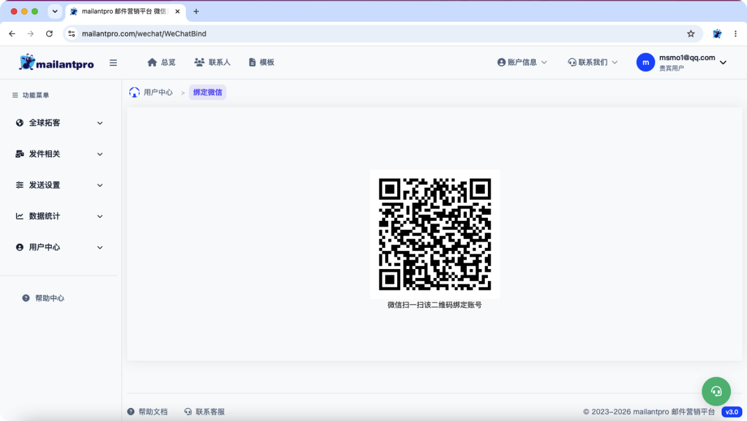
Task: Click the chart icon for 数据统计
Action: (x=19, y=216)
